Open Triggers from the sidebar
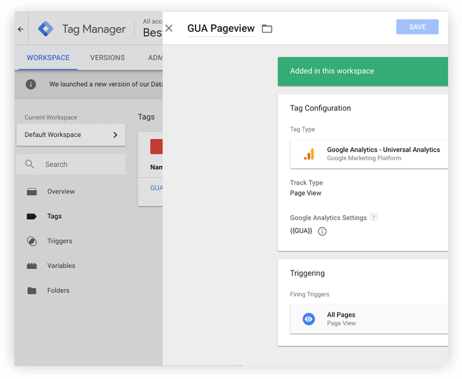 (x=59, y=241)
